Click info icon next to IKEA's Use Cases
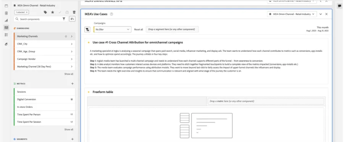344x142 pixels. [x=111, y=14]
